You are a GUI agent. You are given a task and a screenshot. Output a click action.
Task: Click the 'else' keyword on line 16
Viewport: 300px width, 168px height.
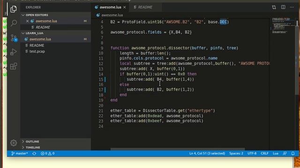click(124, 84)
